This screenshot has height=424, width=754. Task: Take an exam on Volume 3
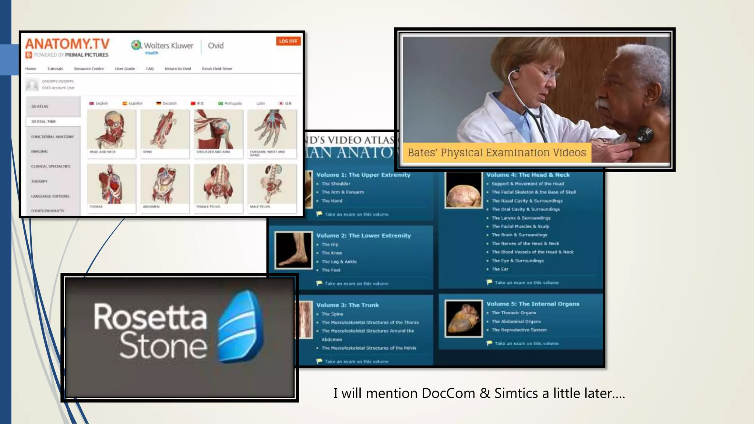tap(356, 362)
